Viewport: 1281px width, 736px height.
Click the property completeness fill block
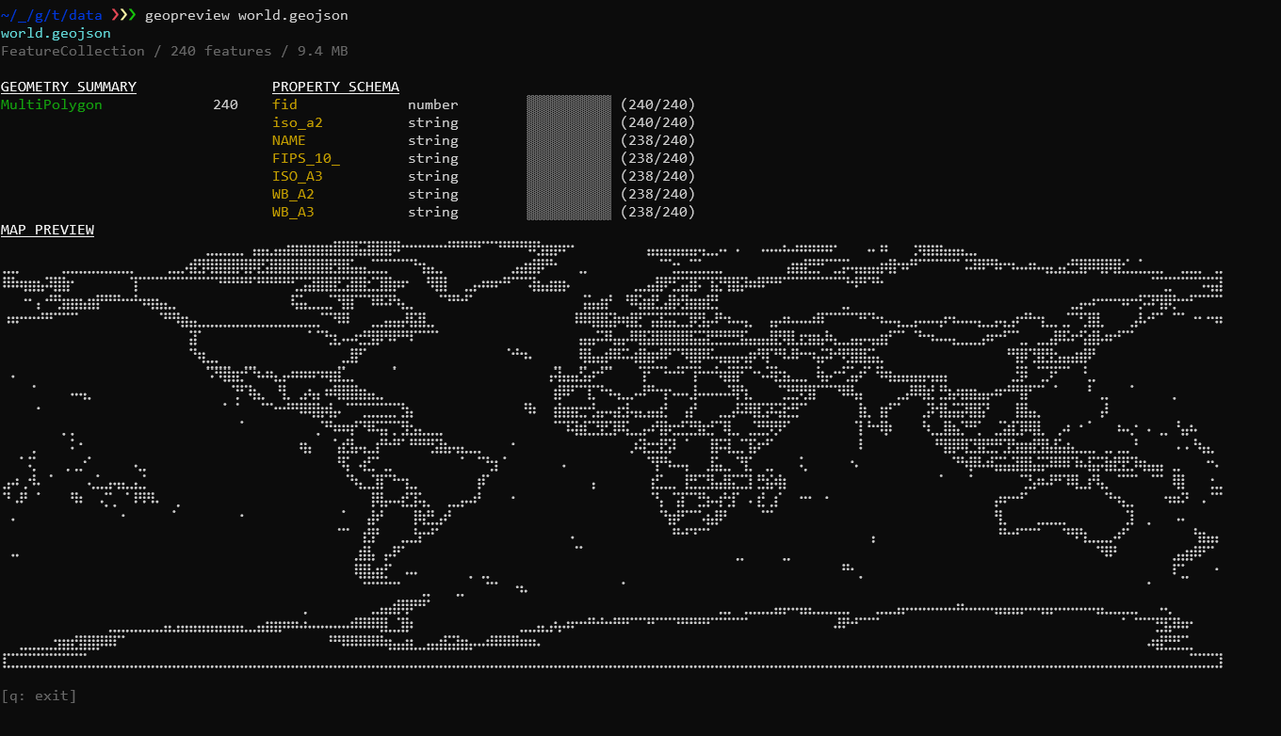pyautogui.click(x=568, y=157)
